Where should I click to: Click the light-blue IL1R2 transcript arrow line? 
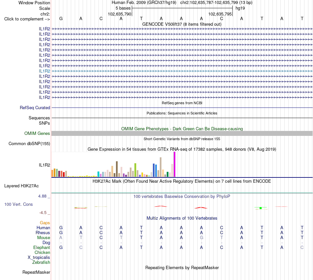click(x=182, y=71)
